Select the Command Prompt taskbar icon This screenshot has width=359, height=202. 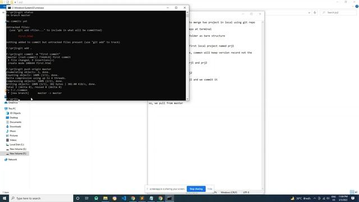coord(169,198)
